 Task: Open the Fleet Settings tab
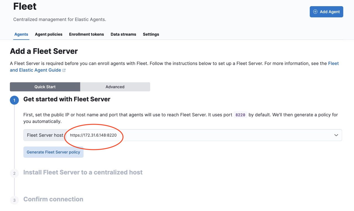pyautogui.click(x=151, y=34)
